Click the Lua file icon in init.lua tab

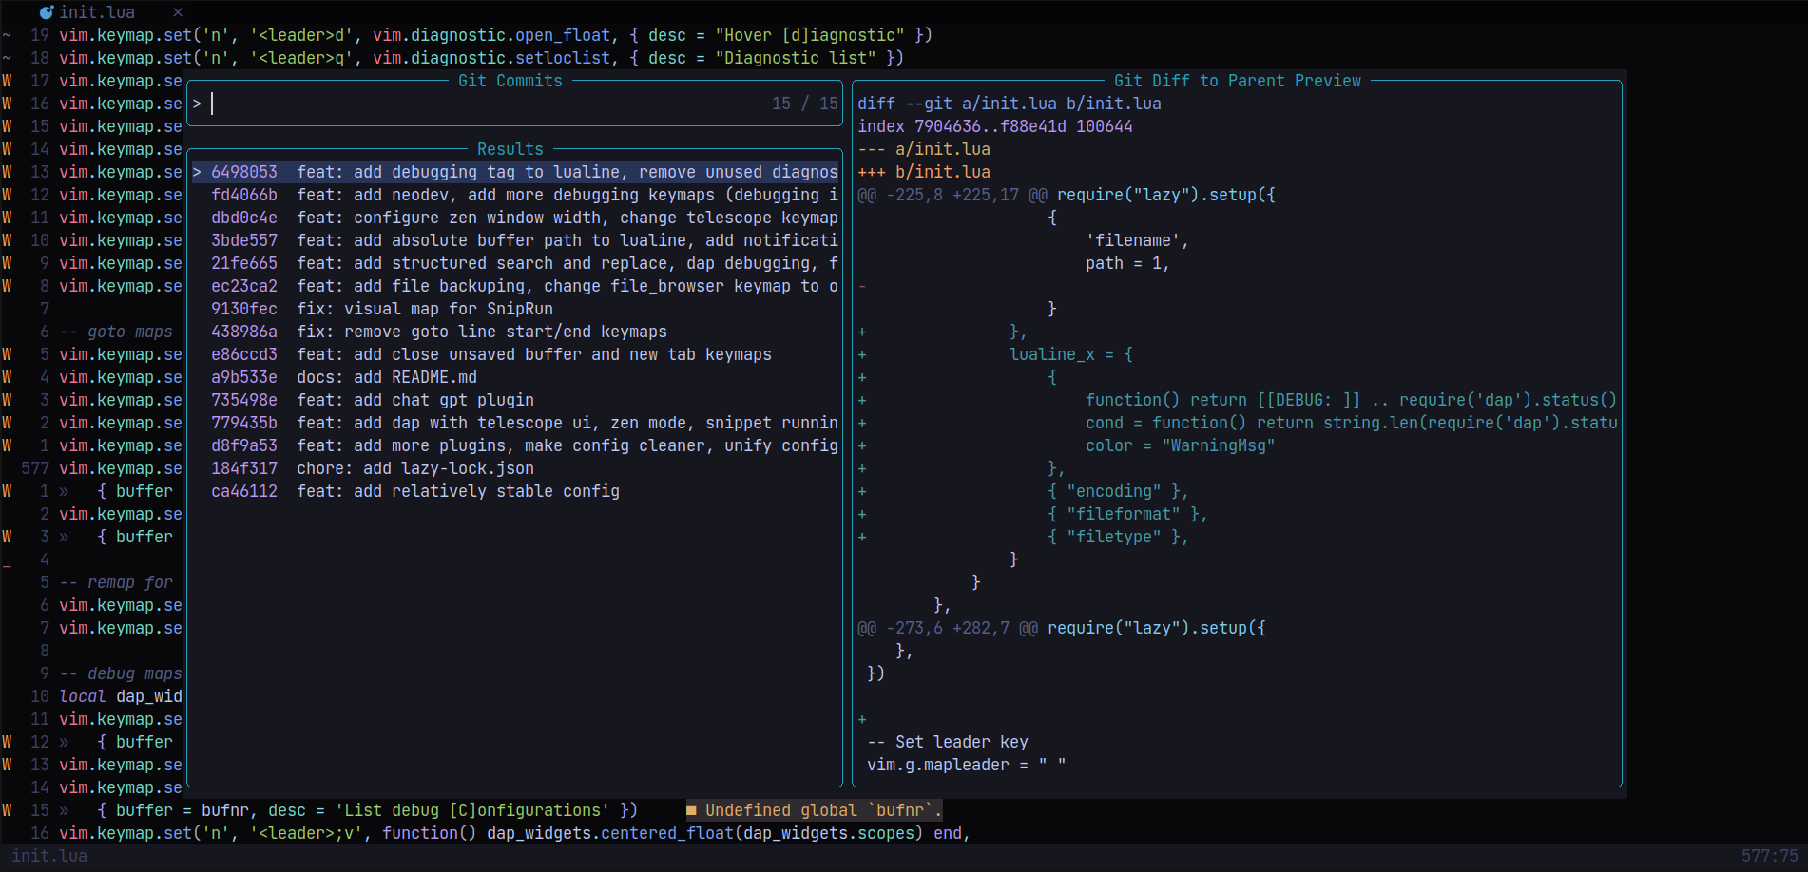[x=47, y=12]
